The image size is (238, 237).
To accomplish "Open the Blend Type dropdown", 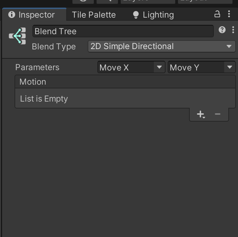I will 161,46.
